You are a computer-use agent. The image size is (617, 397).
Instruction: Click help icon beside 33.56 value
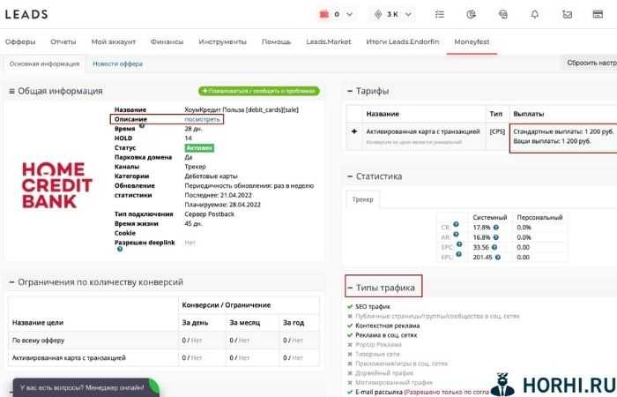pos(494,247)
